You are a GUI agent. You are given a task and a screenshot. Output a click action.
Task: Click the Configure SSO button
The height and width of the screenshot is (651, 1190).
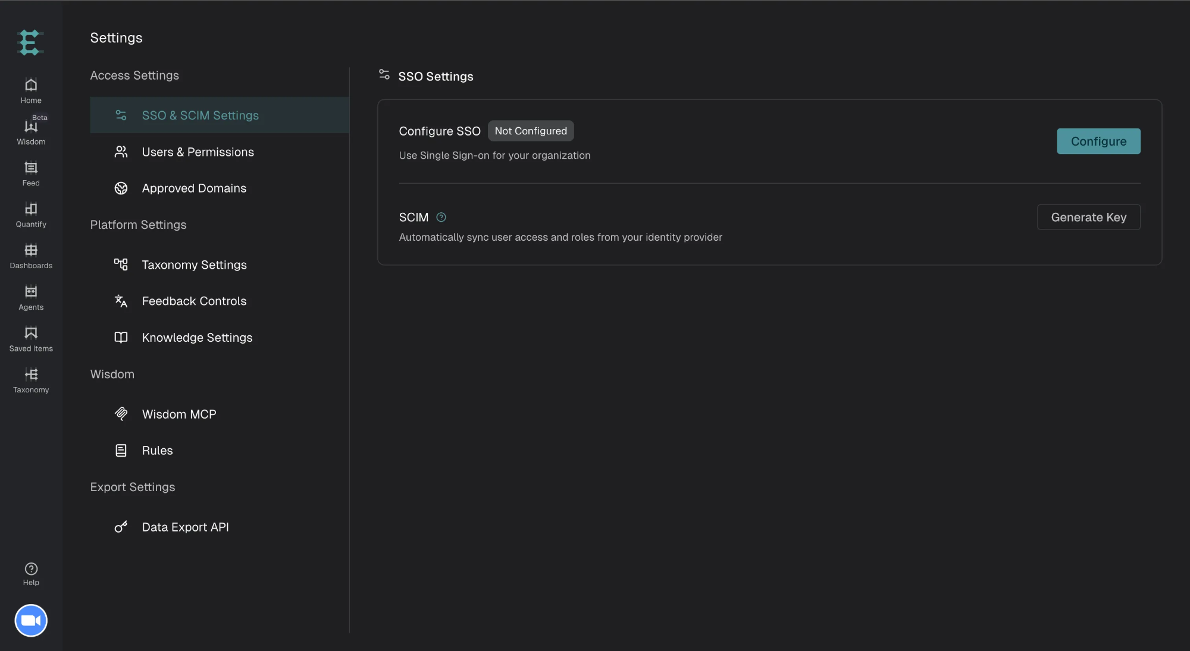point(1098,141)
